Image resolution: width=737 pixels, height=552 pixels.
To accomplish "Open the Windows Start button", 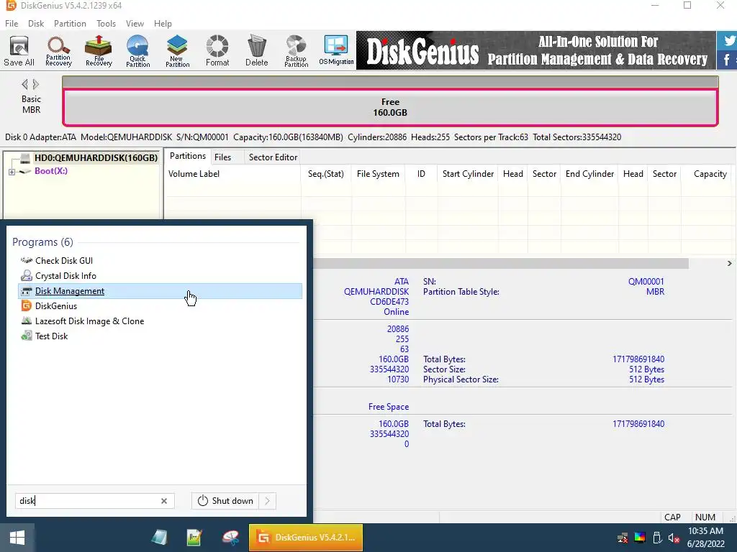I will pos(17,538).
